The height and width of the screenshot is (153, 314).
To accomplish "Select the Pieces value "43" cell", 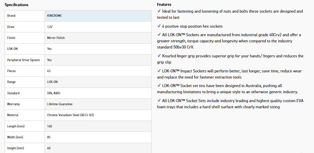I will click(x=49, y=71).
